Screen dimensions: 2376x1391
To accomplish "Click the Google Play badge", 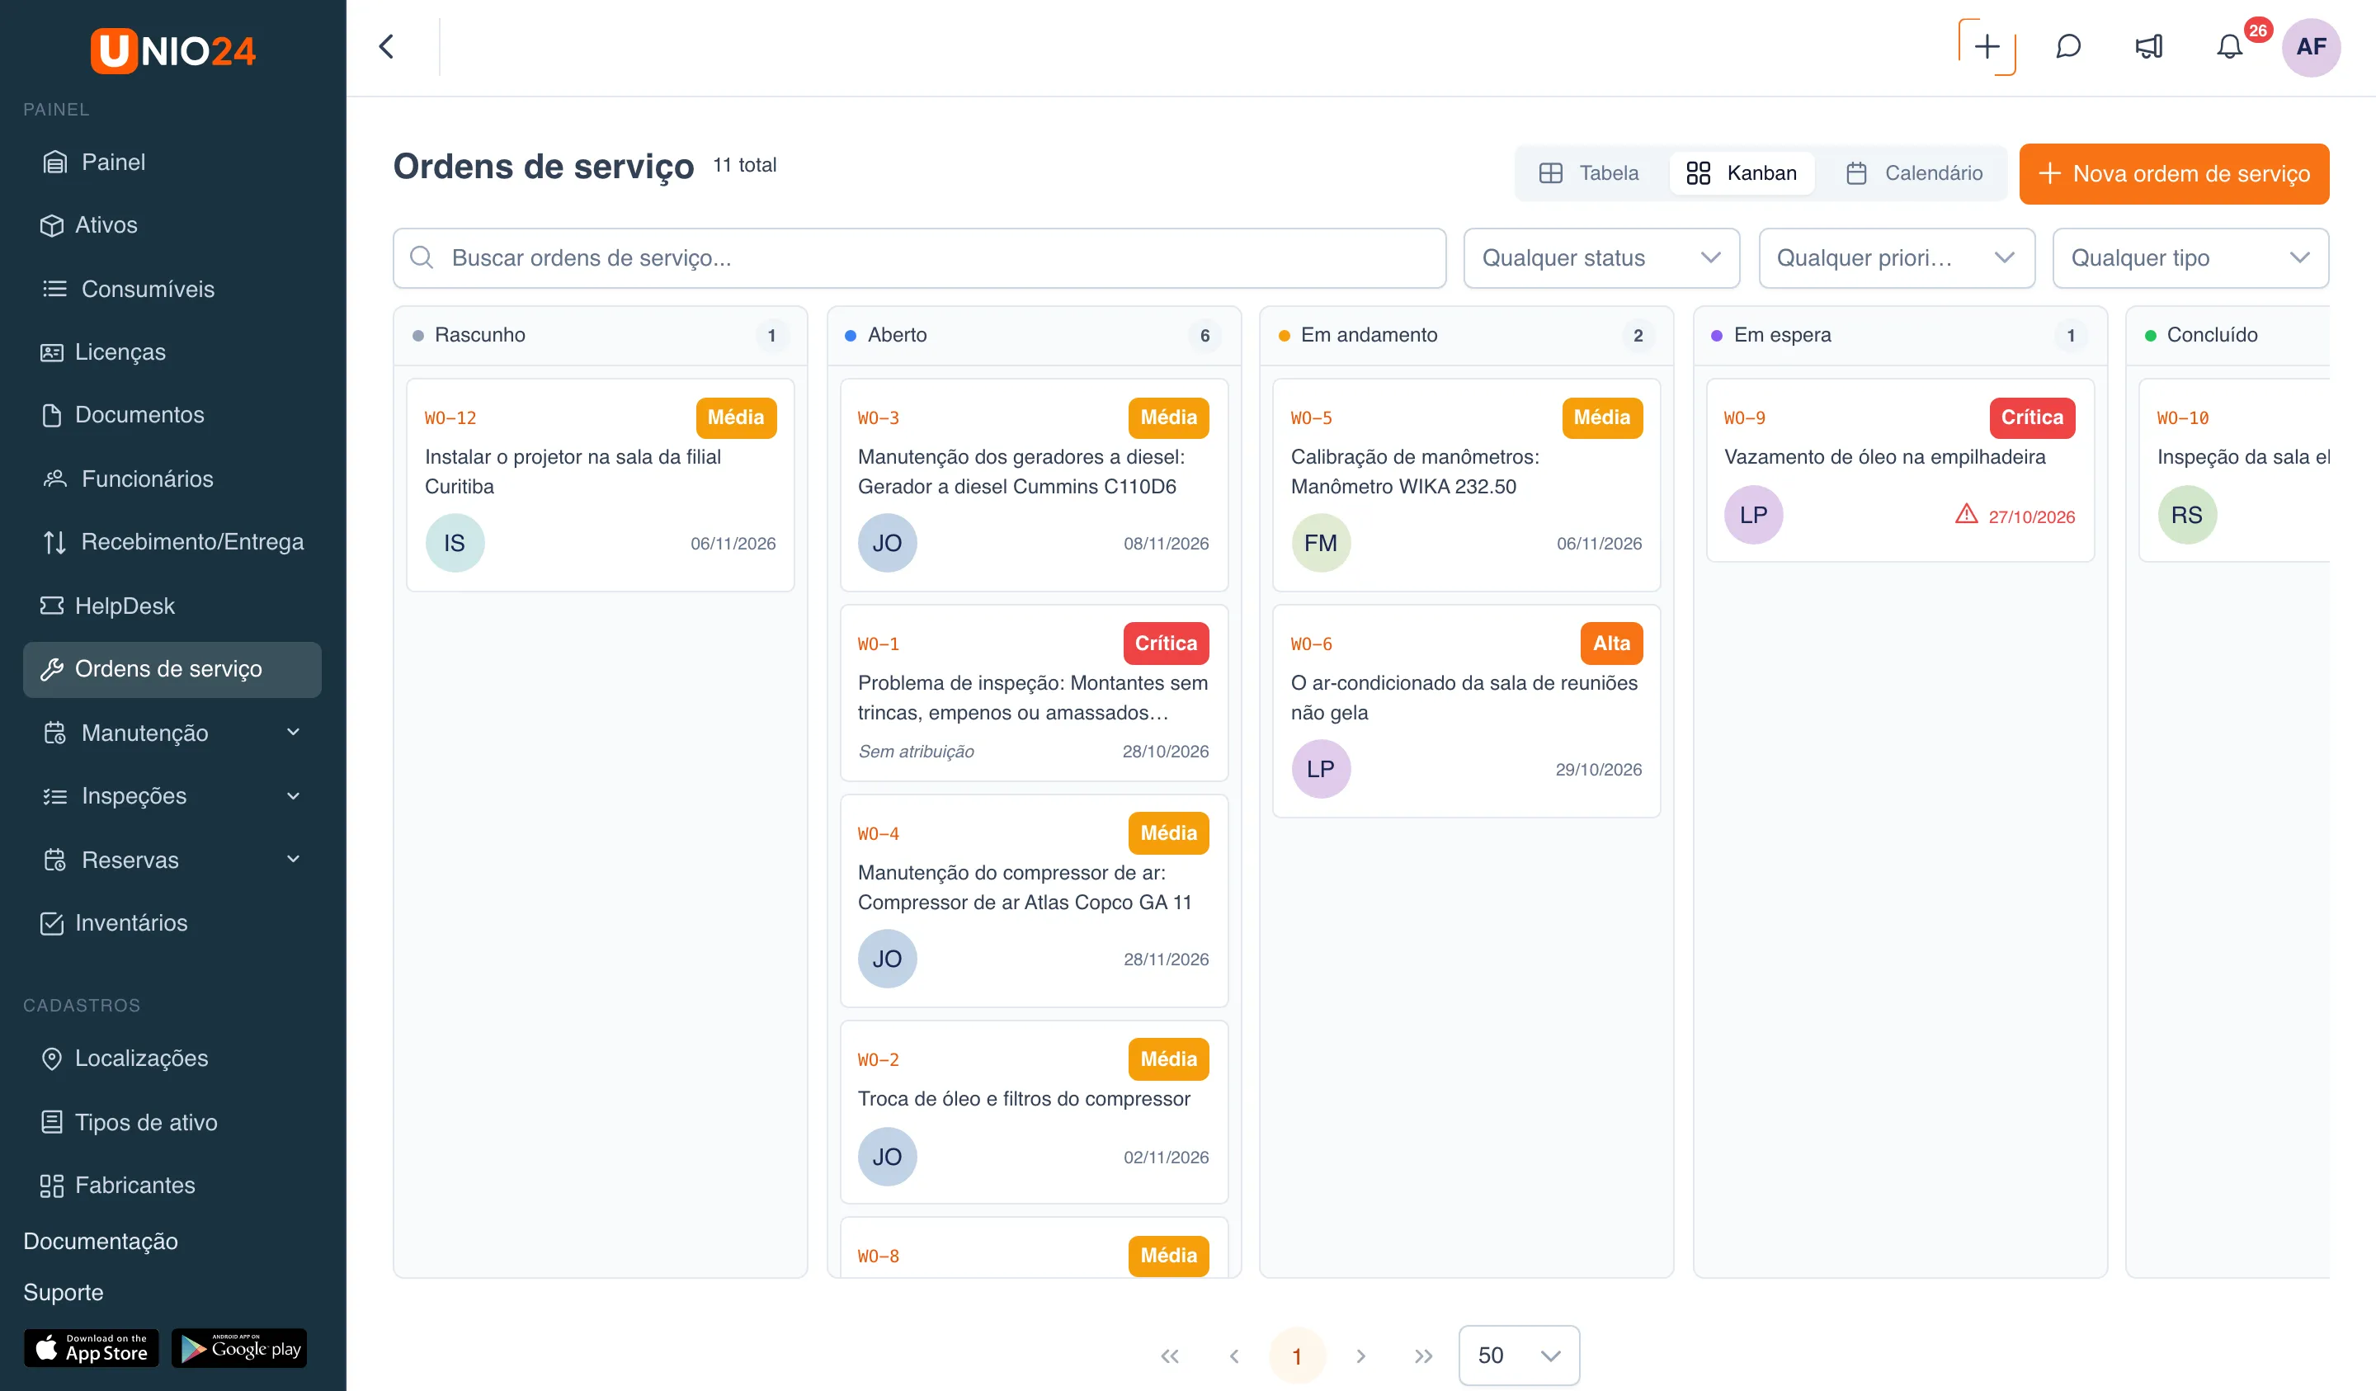I will [x=239, y=1347].
